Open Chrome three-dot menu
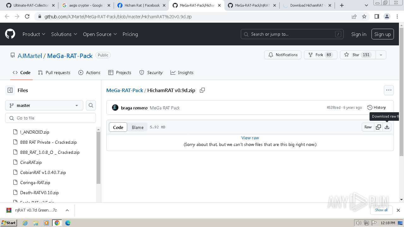 pos(397,16)
